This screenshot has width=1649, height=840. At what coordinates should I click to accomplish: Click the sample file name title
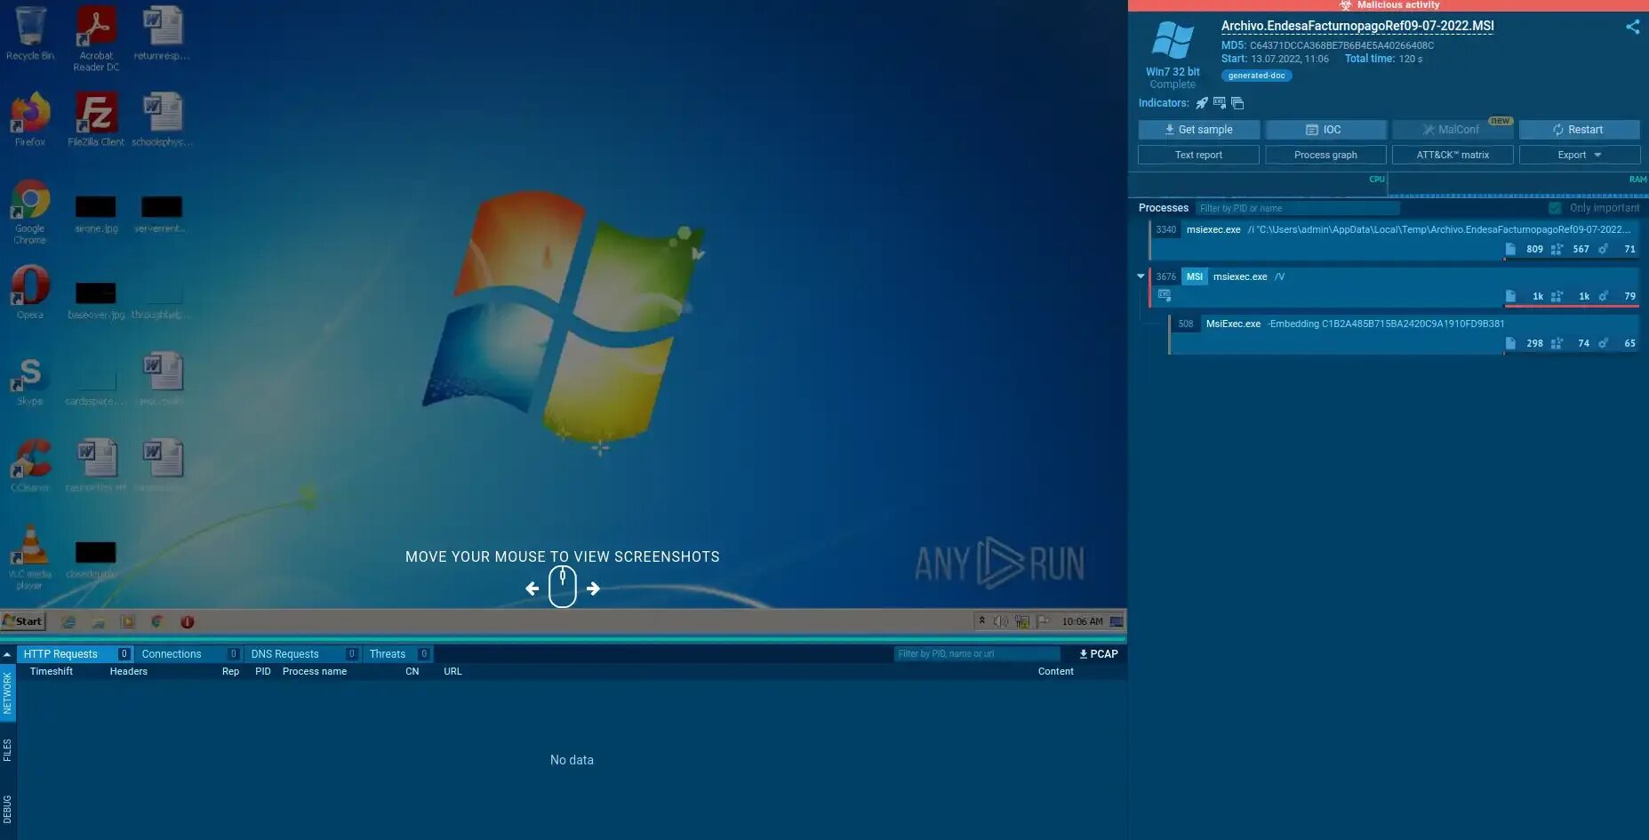[x=1357, y=26]
